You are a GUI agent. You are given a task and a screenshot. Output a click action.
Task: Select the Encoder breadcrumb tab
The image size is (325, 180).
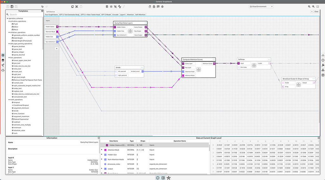tap(116, 15)
